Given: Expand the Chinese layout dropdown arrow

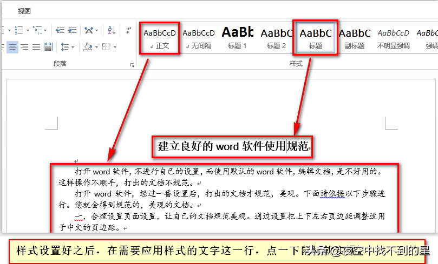Looking at the screenshot, I should click(x=97, y=30).
